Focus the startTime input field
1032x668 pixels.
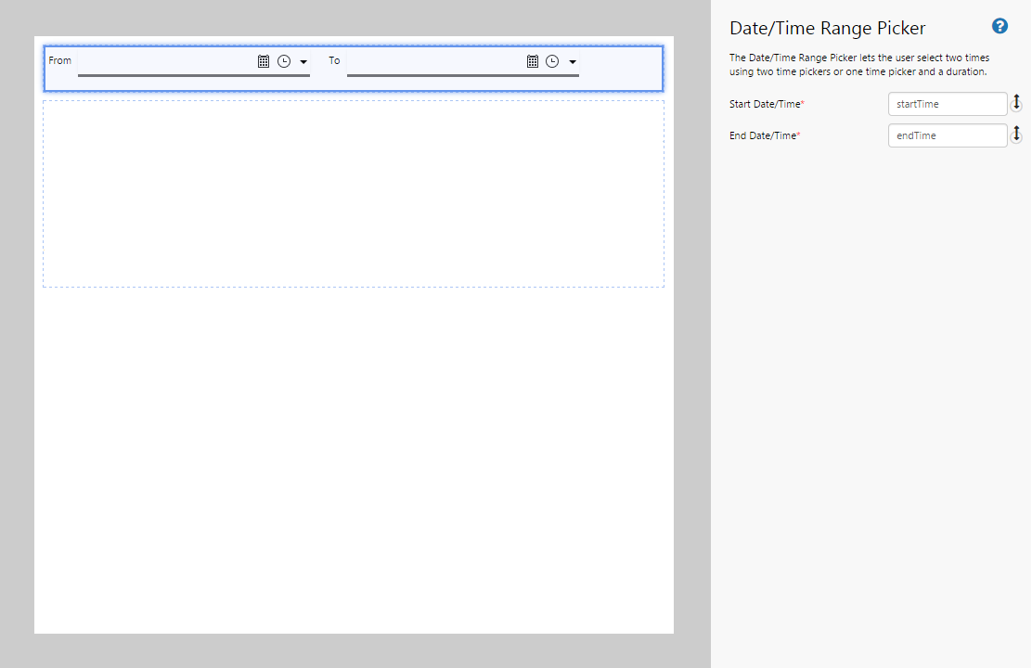[x=947, y=104]
